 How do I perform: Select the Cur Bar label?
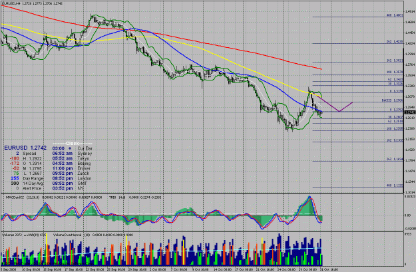85,148
